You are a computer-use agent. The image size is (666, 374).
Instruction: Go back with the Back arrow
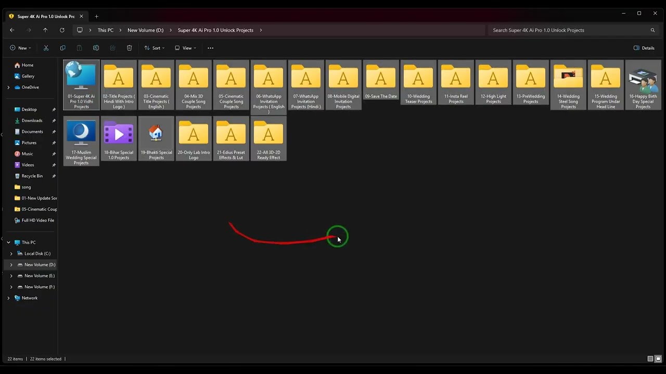12,30
